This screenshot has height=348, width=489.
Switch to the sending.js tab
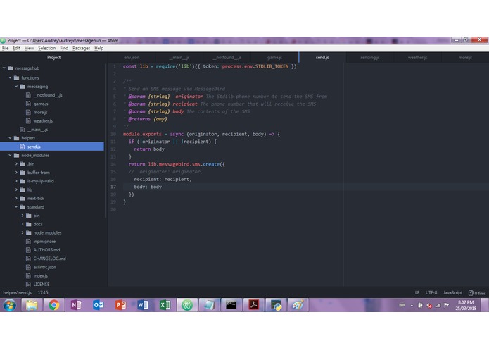pos(370,58)
